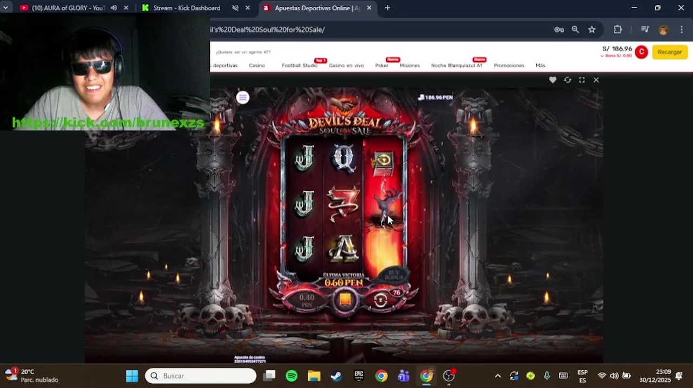Open the Chrome profile avatar

click(663, 30)
